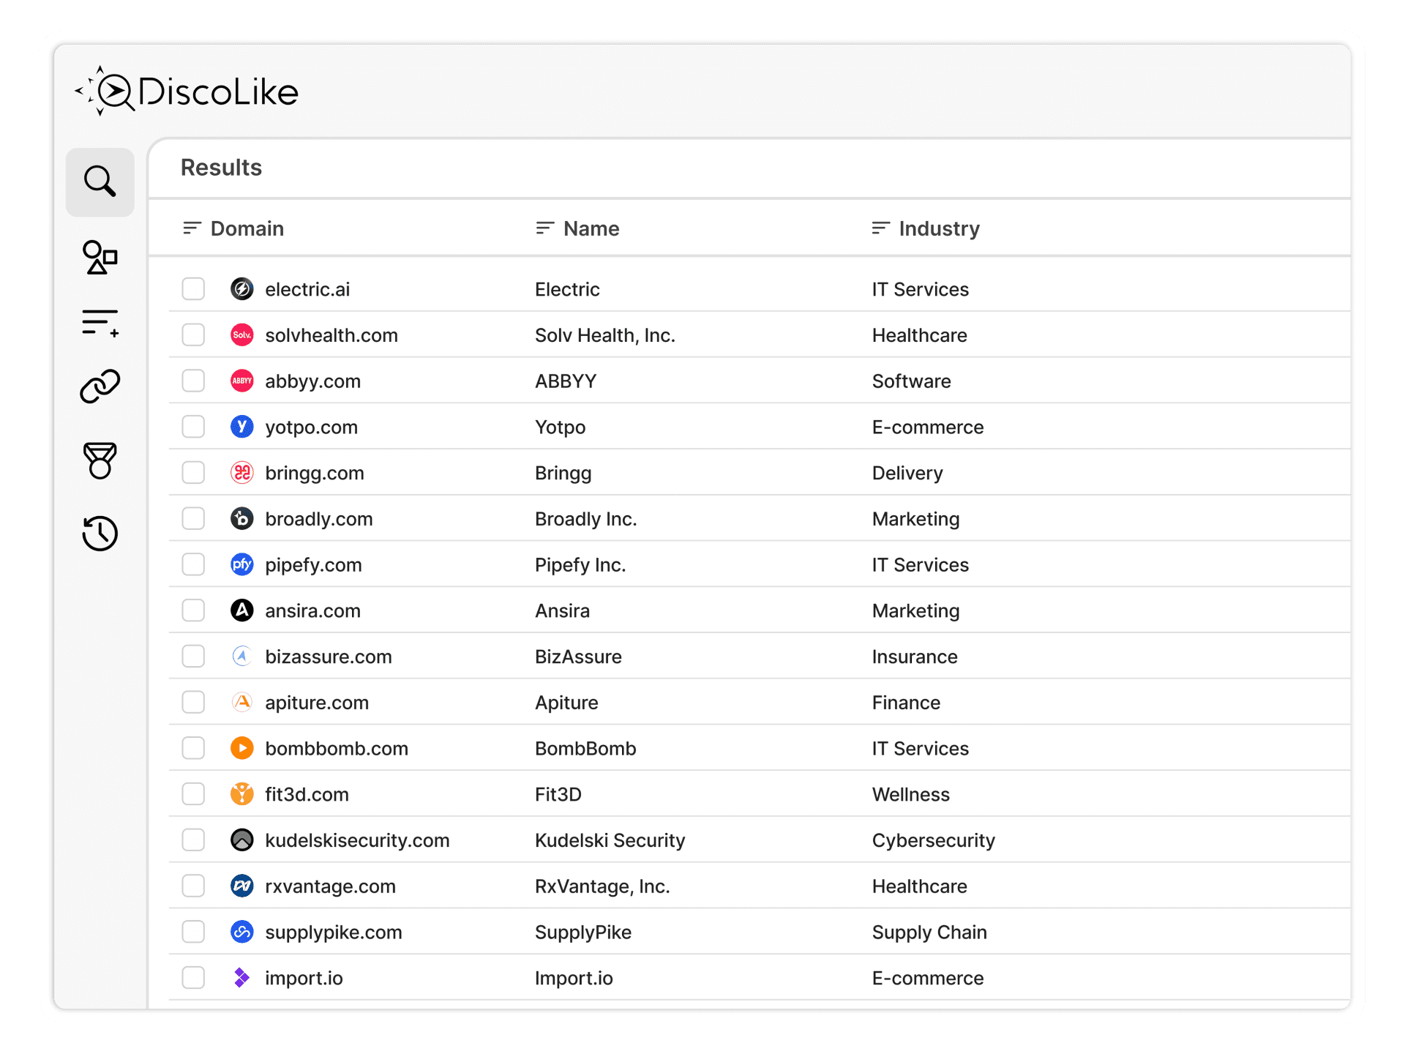Open the abbyy.com domain link
The height and width of the screenshot is (1054, 1405).
(312, 381)
